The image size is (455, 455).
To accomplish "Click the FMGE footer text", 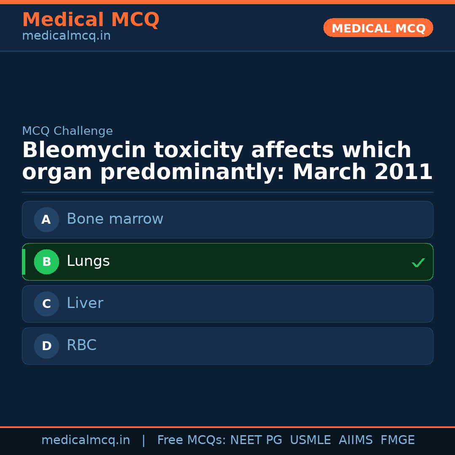I will (x=397, y=440).
